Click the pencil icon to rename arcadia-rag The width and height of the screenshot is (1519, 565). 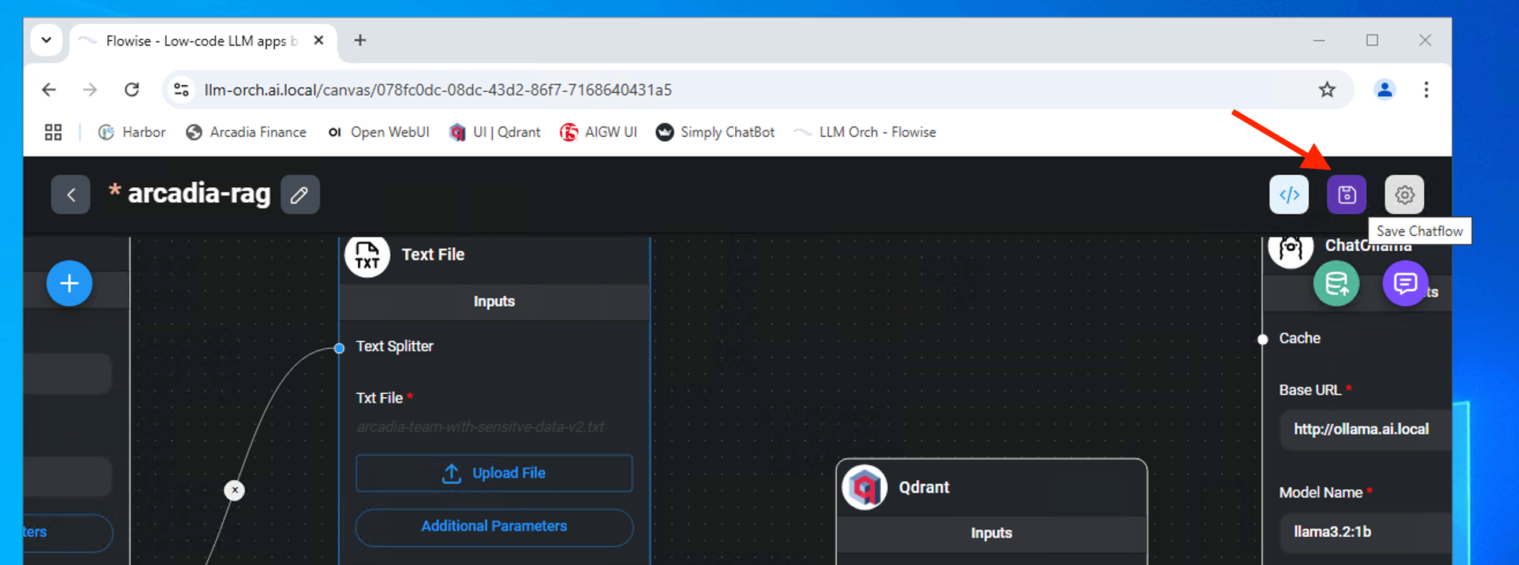coord(300,194)
